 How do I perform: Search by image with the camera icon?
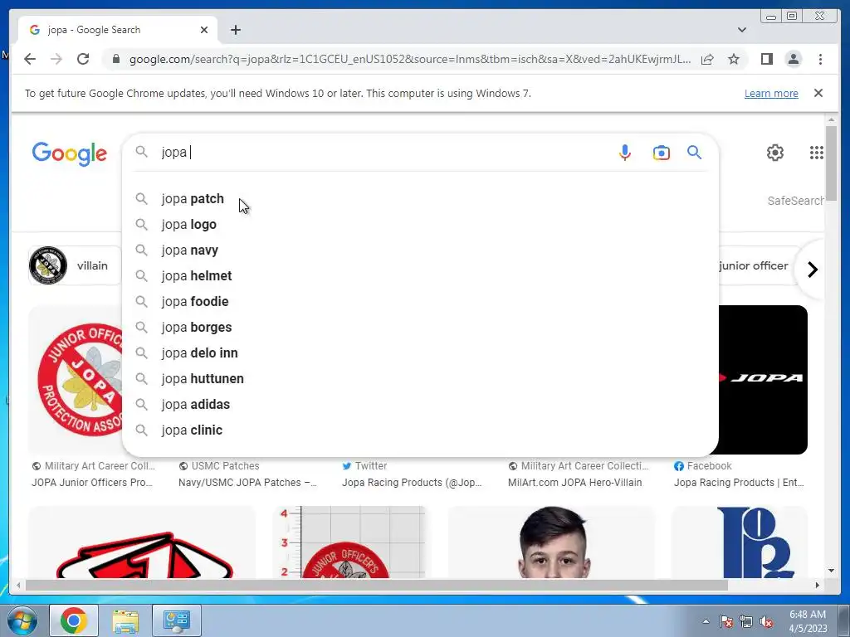click(661, 153)
